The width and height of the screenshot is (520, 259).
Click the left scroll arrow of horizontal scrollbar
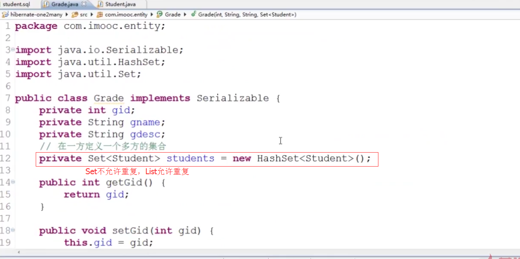[18, 252]
